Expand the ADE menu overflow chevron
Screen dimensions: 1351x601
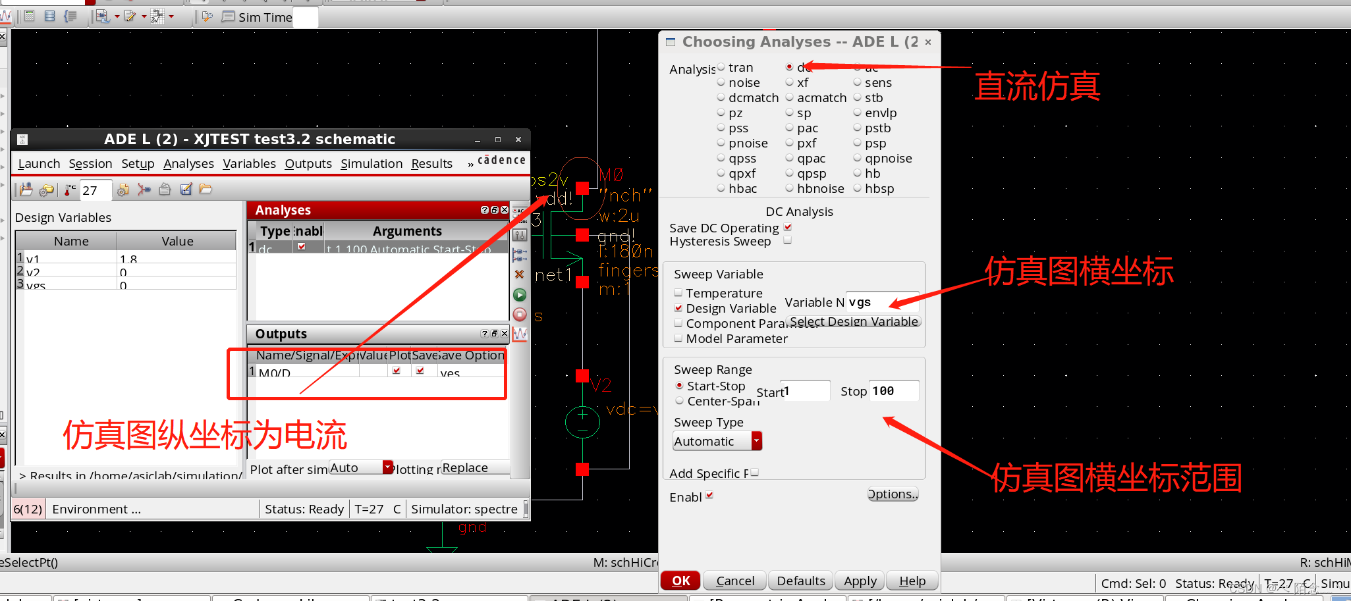[470, 164]
